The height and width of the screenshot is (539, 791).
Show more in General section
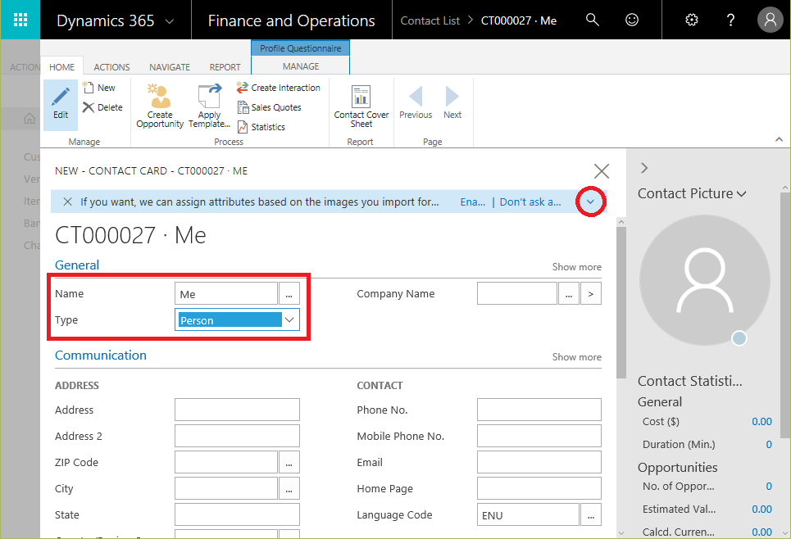tap(576, 267)
